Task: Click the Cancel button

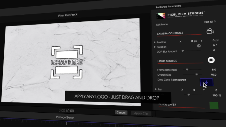Action: 121,112
